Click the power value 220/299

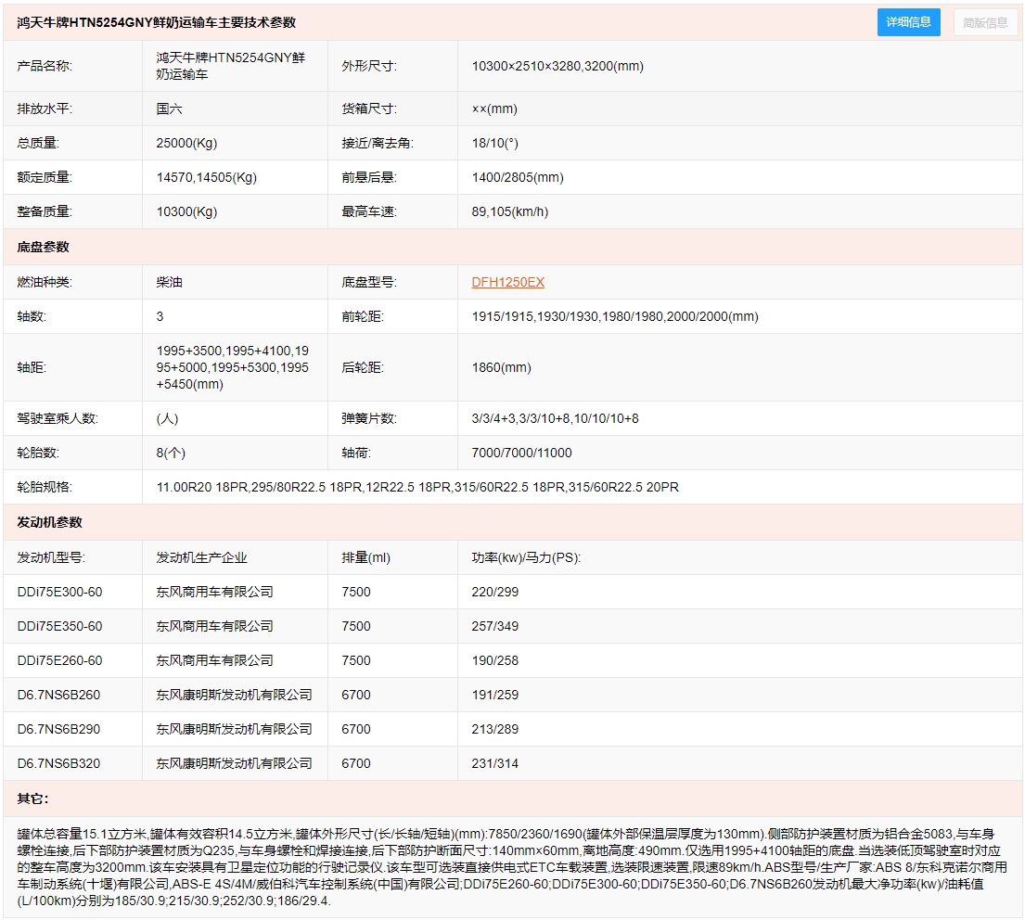(x=494, y=592)
